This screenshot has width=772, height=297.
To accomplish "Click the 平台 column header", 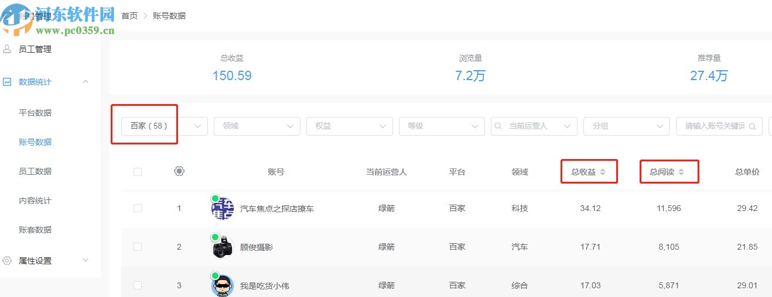I will click(457, 172).
